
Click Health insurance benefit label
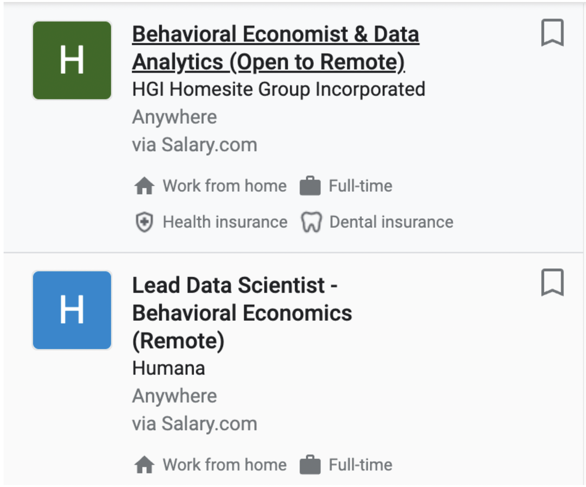tap(225, 222)
